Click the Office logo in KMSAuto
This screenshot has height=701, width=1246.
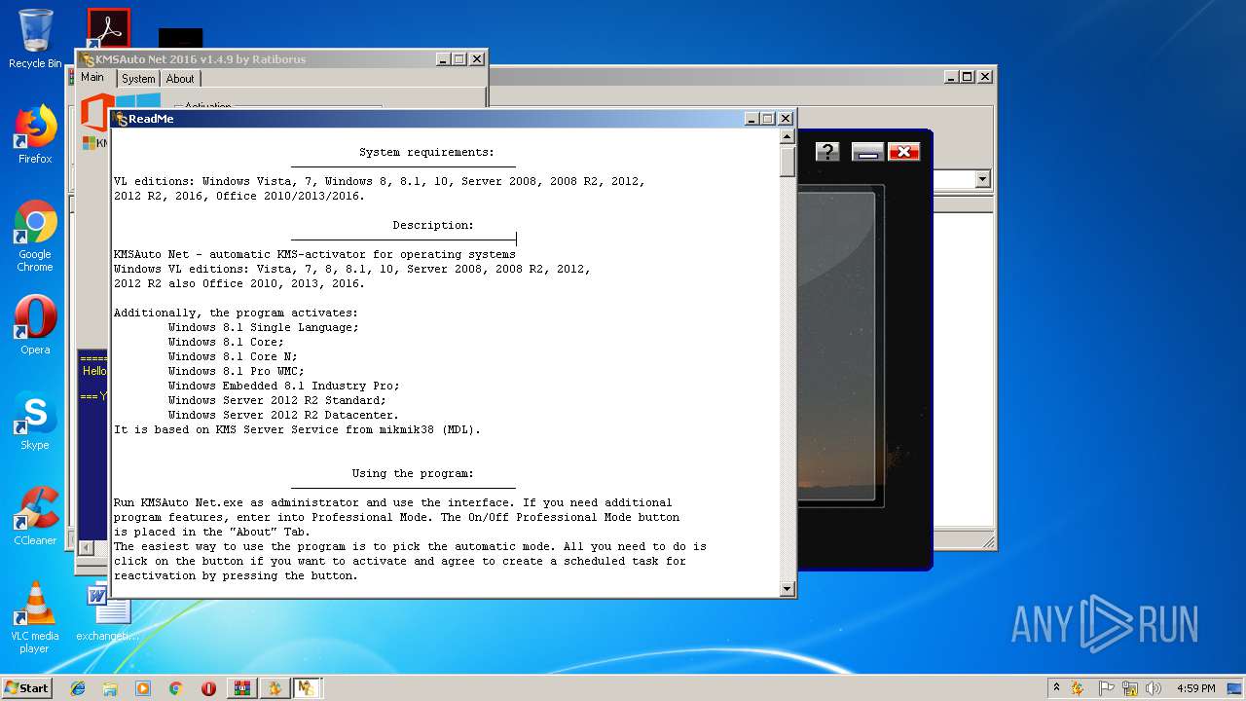pos(93,111)
